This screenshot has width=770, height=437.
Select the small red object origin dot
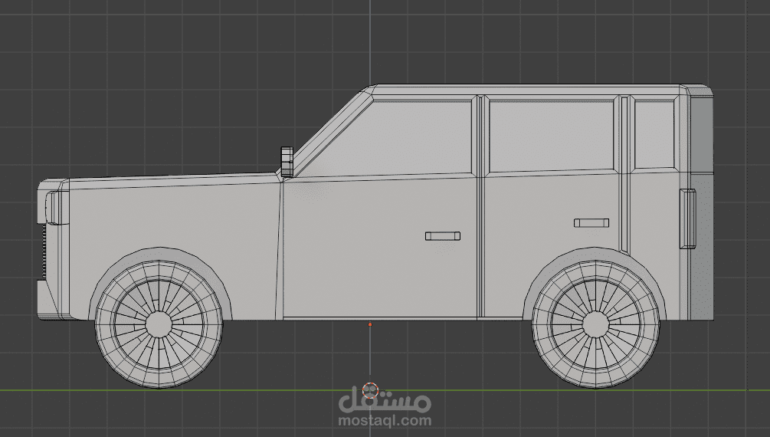coord(370,324)
